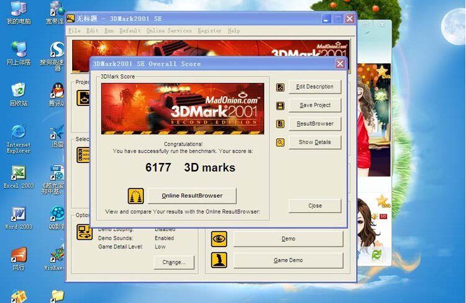Click the Game Detail Level Low value

[160, 247]
